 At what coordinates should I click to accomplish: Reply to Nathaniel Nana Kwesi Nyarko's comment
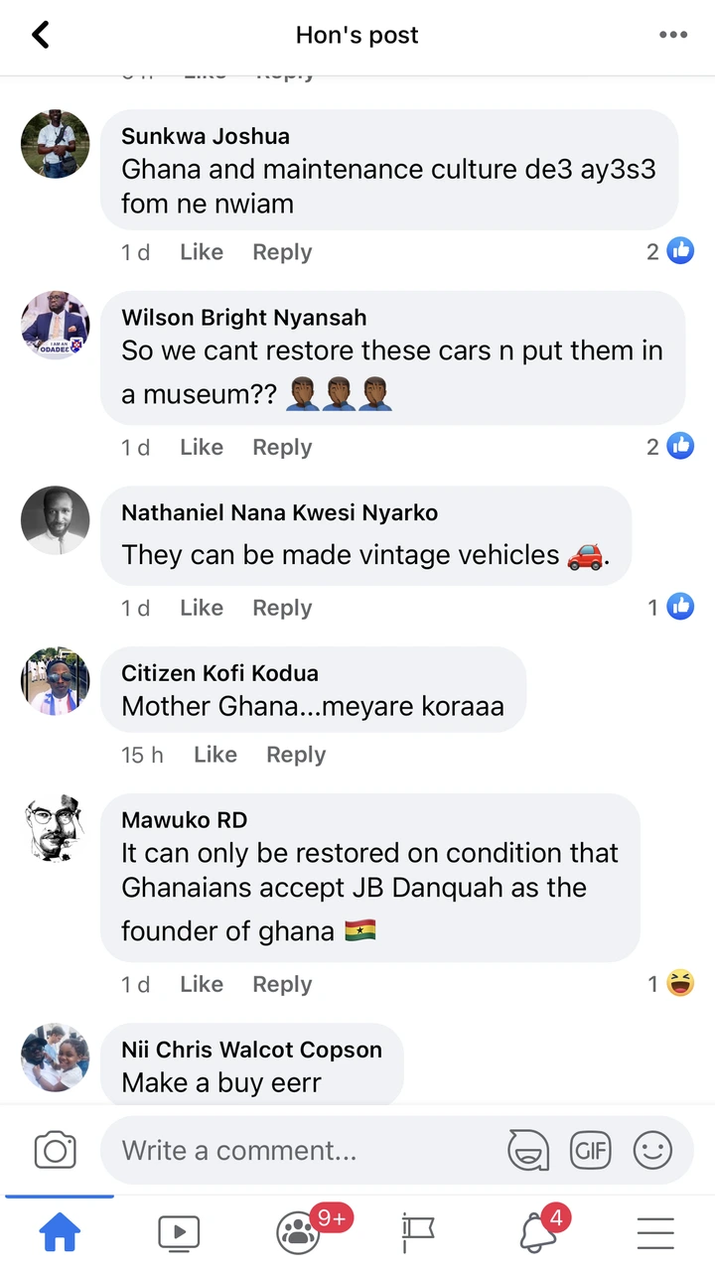282,608
